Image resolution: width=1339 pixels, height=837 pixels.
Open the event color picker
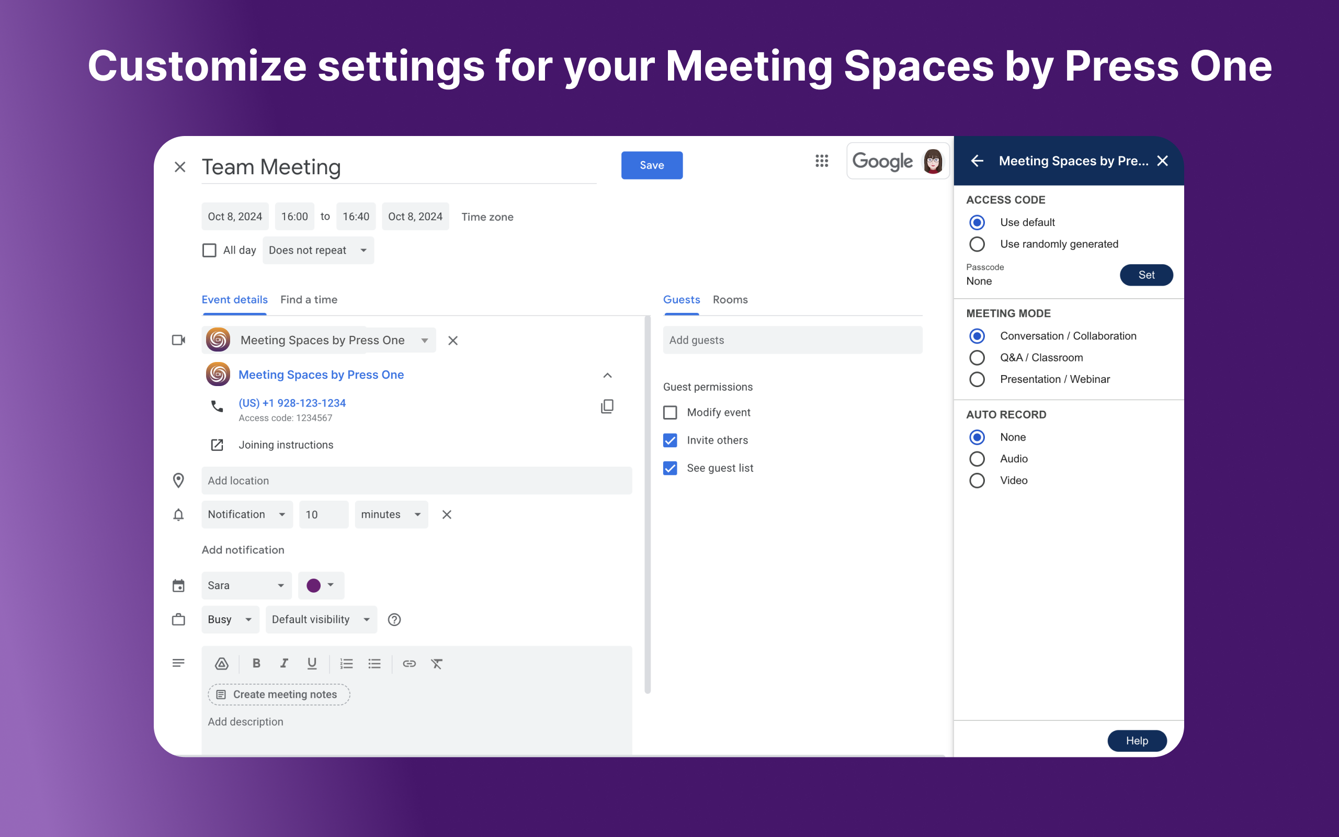click(320, 585)
